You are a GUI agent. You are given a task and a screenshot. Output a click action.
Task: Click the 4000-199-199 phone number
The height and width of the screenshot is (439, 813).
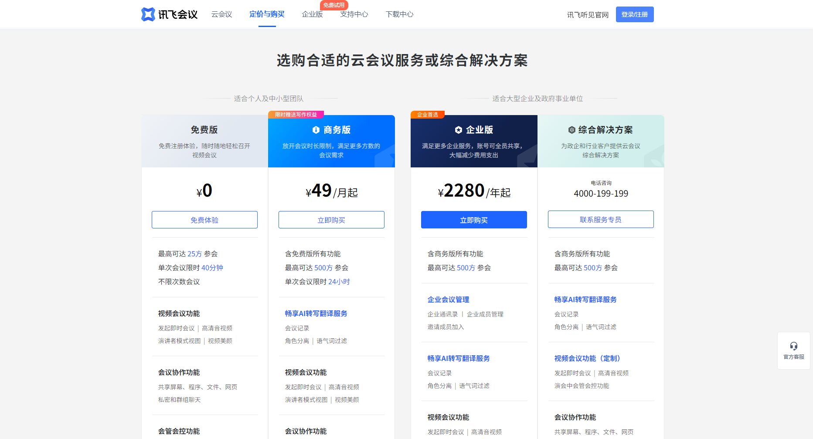point(601,194)
